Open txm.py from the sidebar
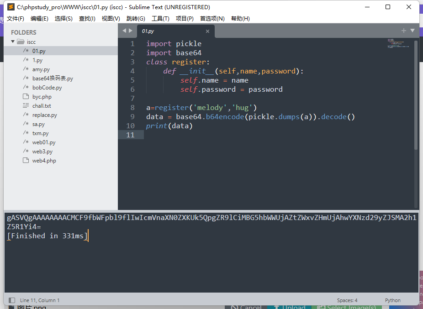 point(41,133)
